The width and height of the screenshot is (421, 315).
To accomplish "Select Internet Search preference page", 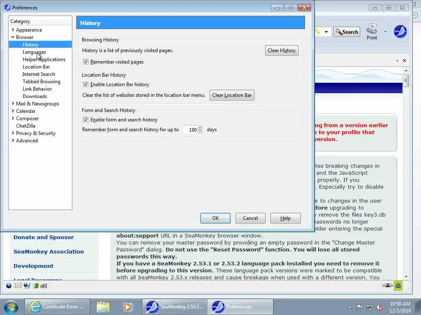I will click(x=39, y=74).
